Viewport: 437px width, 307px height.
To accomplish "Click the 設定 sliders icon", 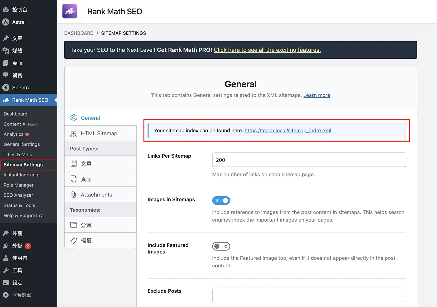I will click(6, 283).
